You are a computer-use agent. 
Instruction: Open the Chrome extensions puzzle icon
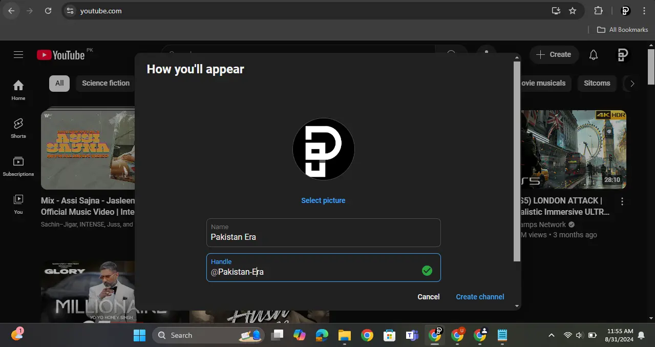point(598,11)
